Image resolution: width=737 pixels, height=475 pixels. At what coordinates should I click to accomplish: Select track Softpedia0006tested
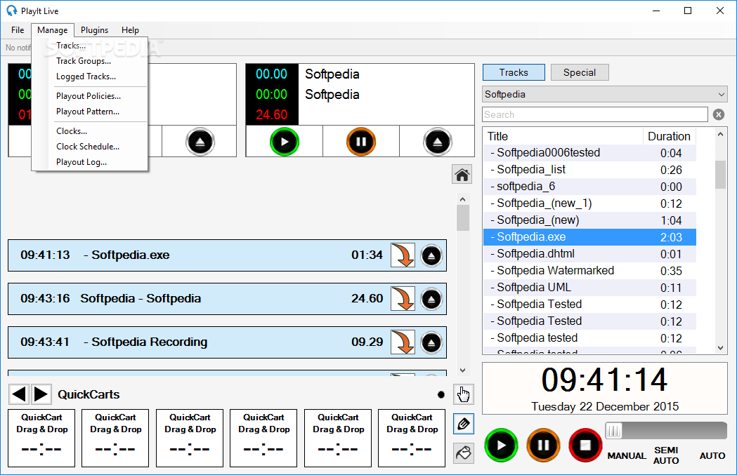[590, 153]
